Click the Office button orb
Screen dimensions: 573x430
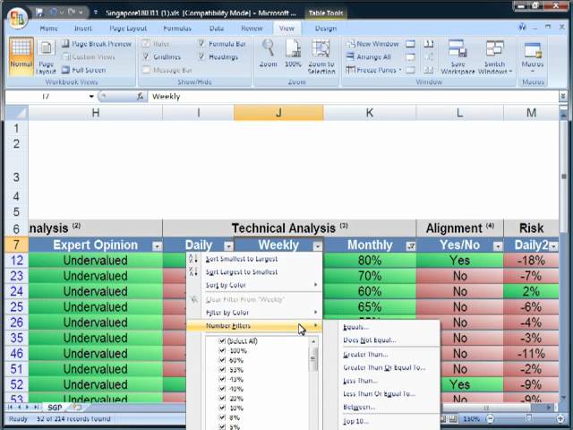coord(17,19)
